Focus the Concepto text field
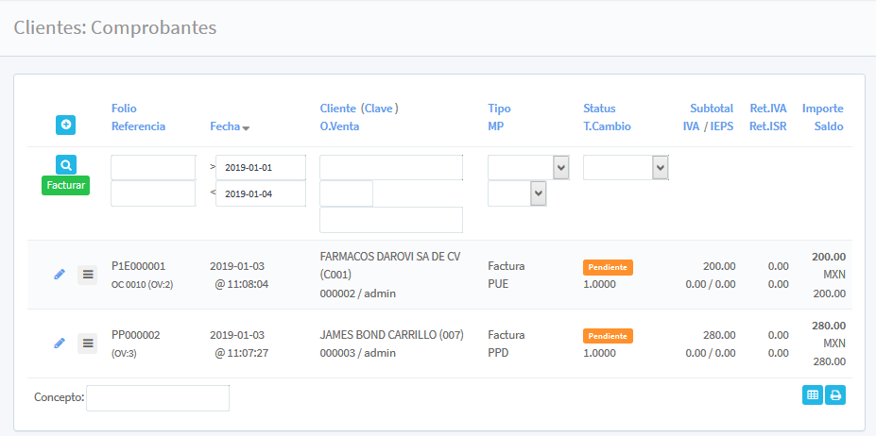The width and height of the screenshot is (876, 436). (157, 398)
